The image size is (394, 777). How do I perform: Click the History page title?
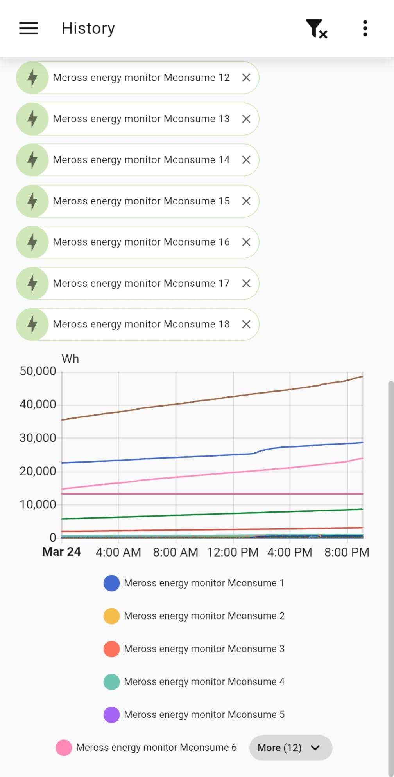click(88, 29)
